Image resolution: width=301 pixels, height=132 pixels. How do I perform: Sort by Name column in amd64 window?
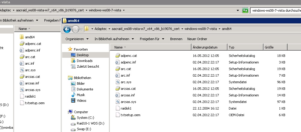[x=151, y=47]
